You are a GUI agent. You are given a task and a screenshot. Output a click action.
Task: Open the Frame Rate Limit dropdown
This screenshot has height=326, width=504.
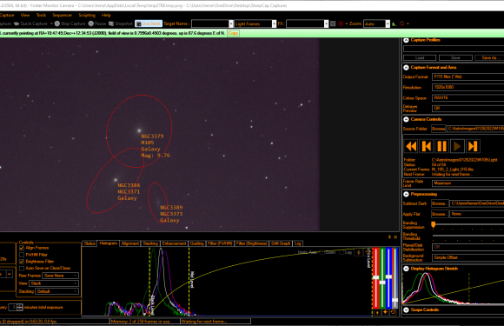click(x=468, y=183)
